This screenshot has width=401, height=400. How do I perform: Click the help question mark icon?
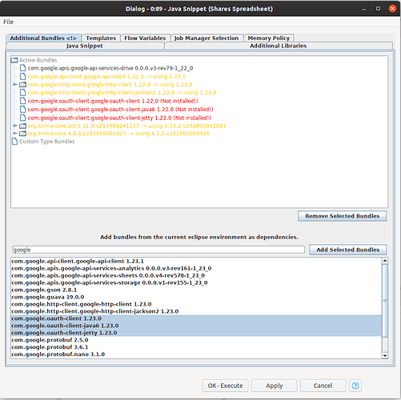(355, 386)
